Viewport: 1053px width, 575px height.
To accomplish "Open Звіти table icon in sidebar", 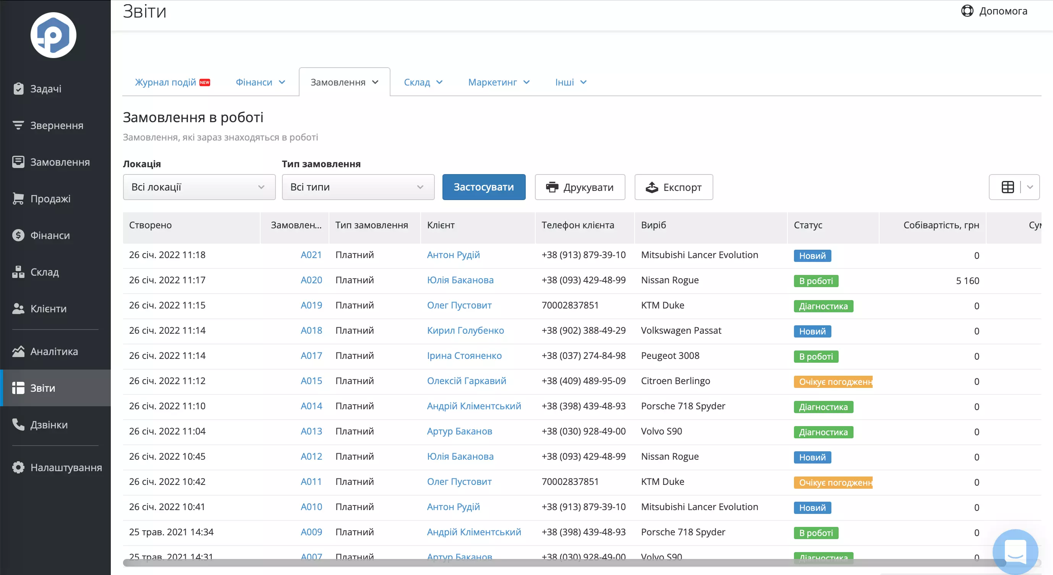I will pyautogui.click(x=18, y=388).
